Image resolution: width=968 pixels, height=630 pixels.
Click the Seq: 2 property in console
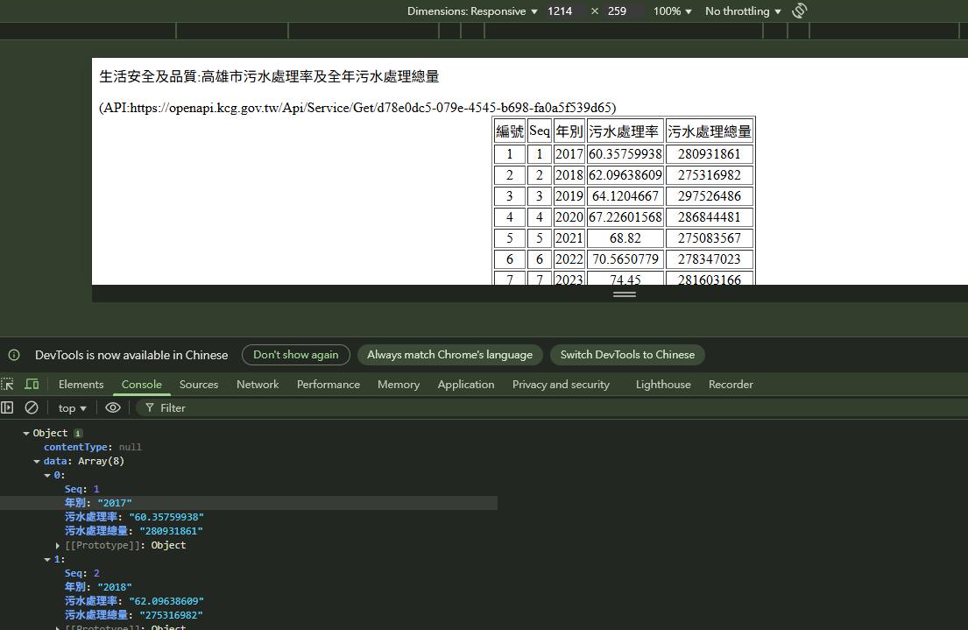pyautogui.click(x=81, y=573)
